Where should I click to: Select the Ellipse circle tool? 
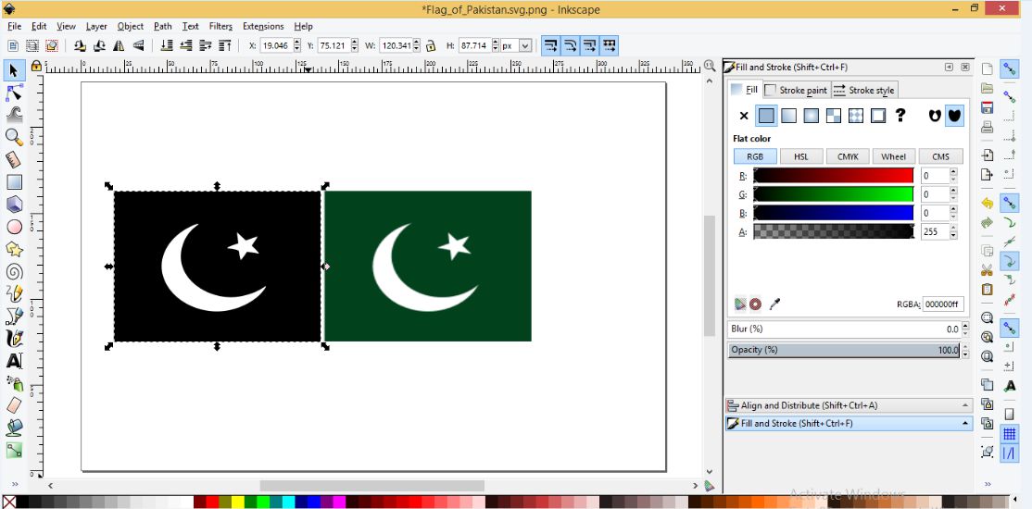[x=14, y=227]
